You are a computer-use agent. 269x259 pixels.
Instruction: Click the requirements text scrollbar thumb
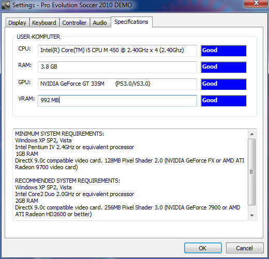tap(252, 172)
